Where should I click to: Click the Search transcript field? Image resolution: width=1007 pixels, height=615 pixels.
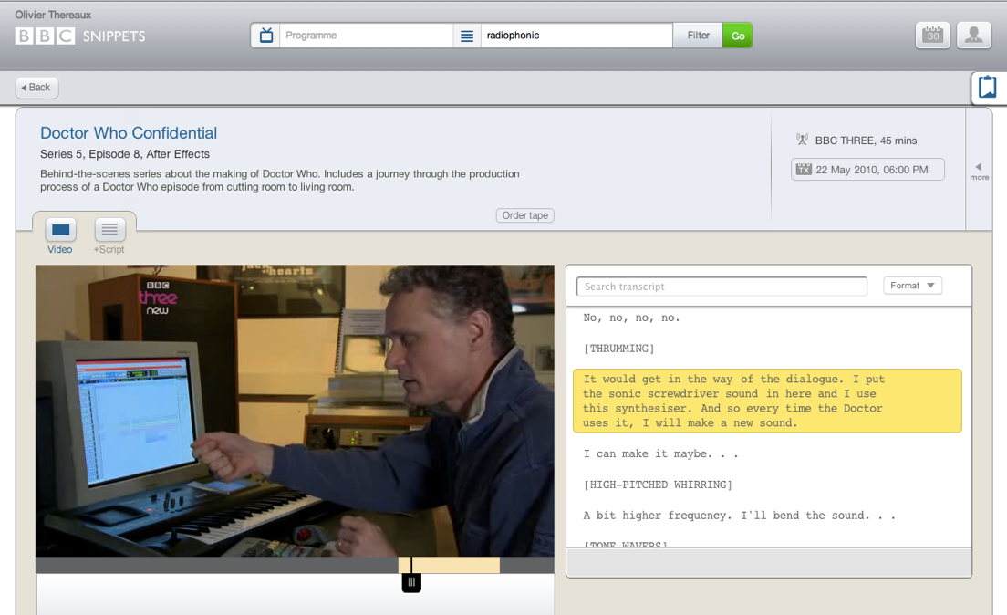[722, 287]
